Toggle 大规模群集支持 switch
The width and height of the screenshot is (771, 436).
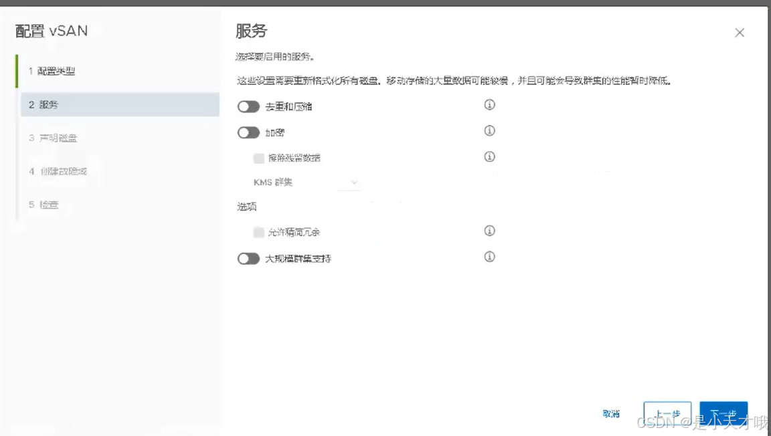(x=248, y=259)
